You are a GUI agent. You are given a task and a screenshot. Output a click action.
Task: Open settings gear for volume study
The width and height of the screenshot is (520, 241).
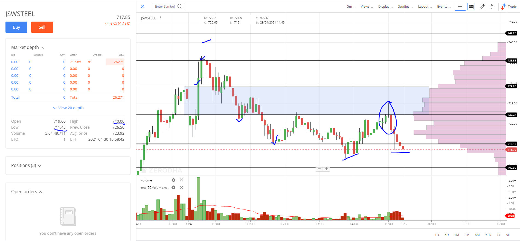pyautogui.click(x=173, y=180)
